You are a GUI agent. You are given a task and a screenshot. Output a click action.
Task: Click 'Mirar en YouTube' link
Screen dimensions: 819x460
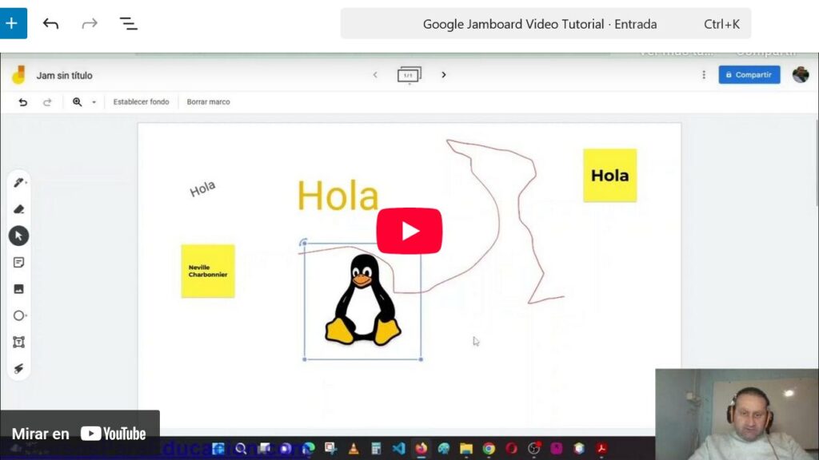pos(79,434)
